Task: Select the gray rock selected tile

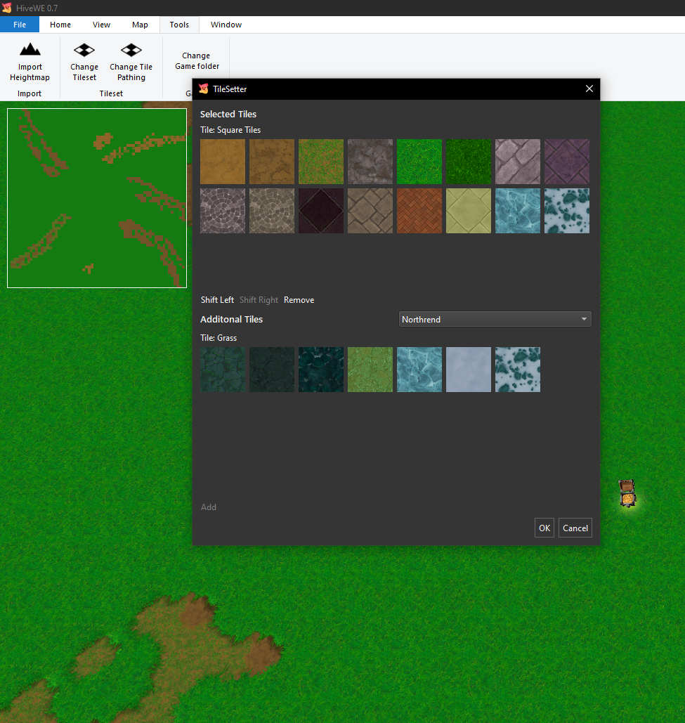Action: (370, 162)
